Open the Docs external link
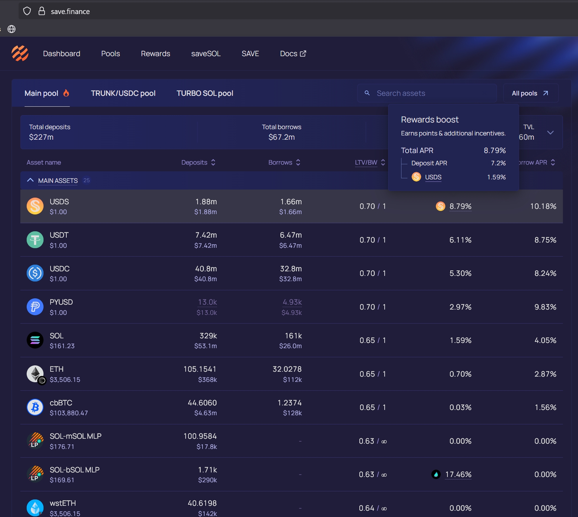The width and height of the screenshot is (578, 517). [x=293, y=54]
